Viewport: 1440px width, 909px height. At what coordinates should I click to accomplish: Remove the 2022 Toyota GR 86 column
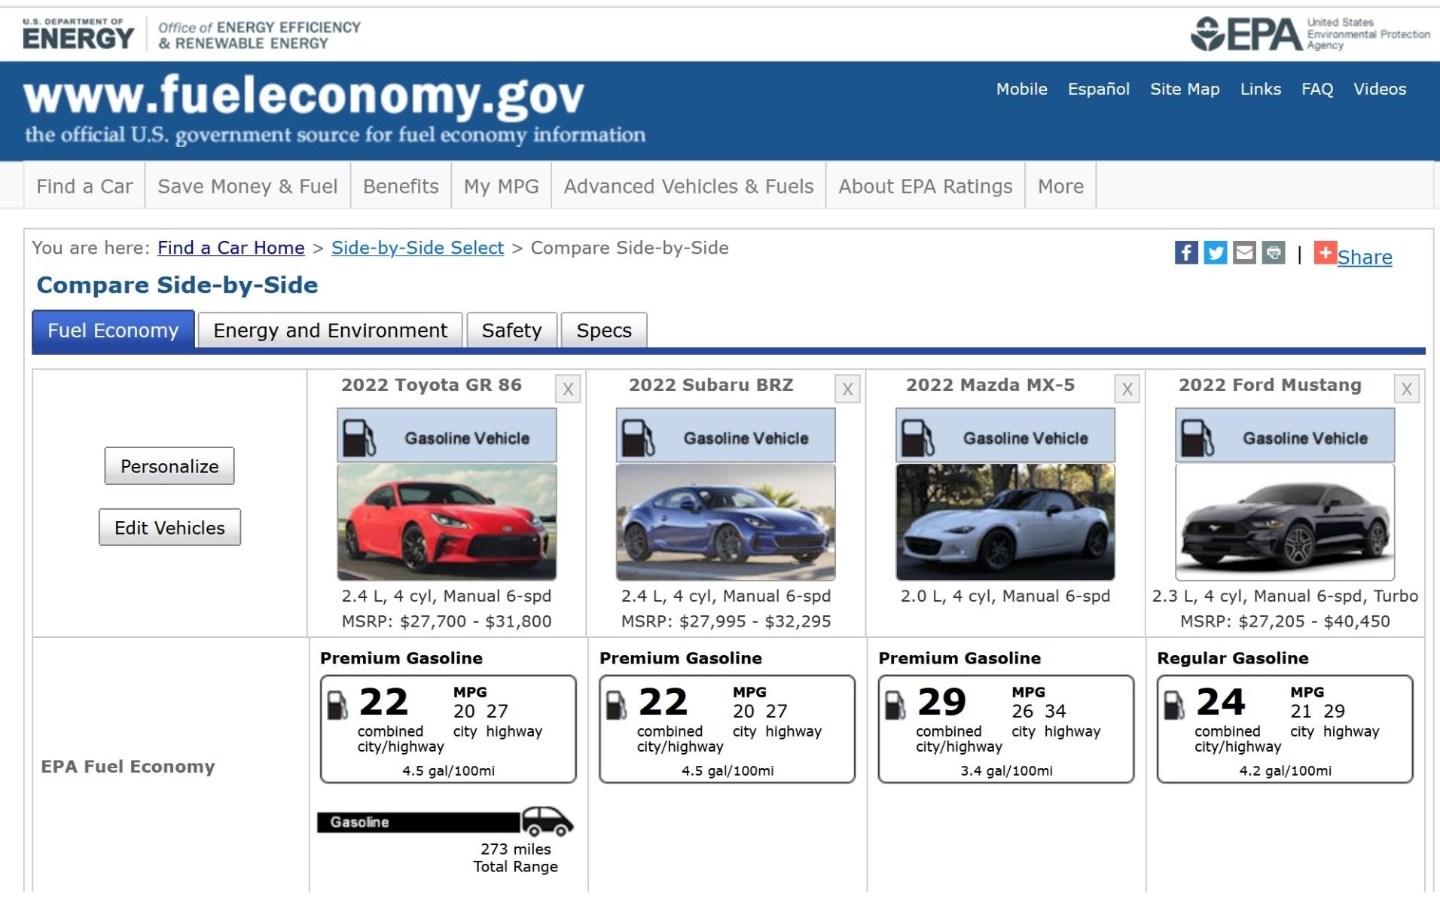[x=568, y=389]
